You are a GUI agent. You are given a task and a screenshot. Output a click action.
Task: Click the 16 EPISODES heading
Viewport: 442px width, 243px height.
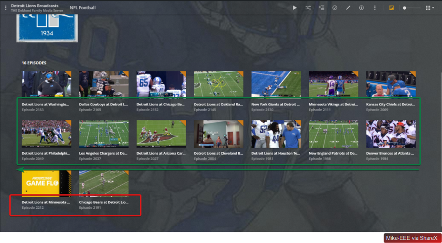tap(34, 63)
